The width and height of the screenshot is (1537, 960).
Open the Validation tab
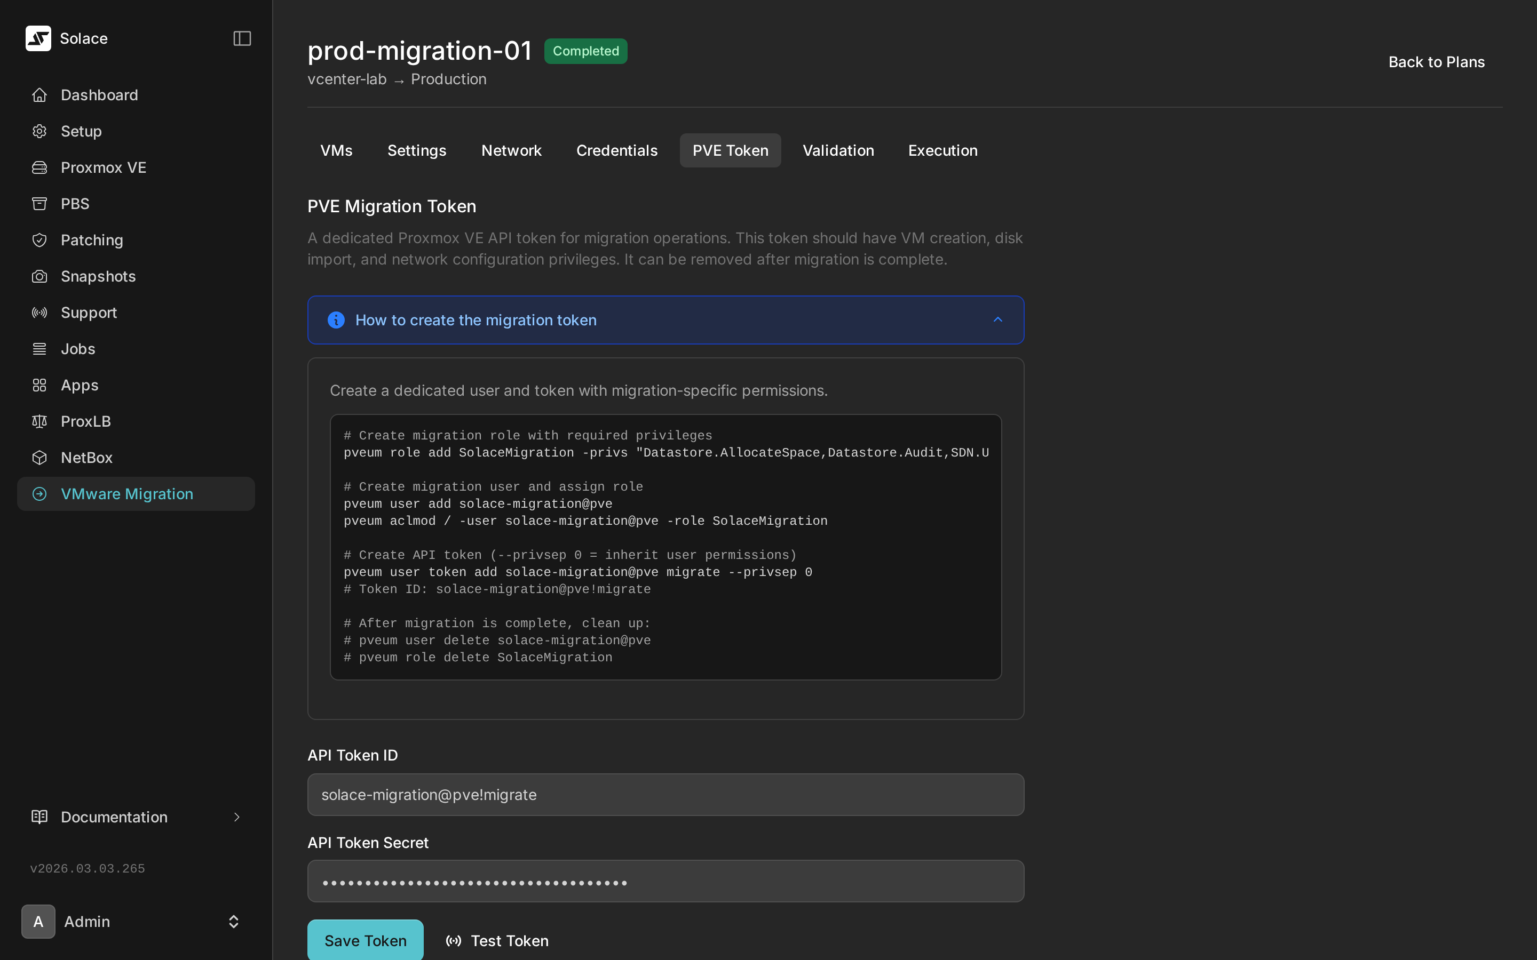point(838,150)
